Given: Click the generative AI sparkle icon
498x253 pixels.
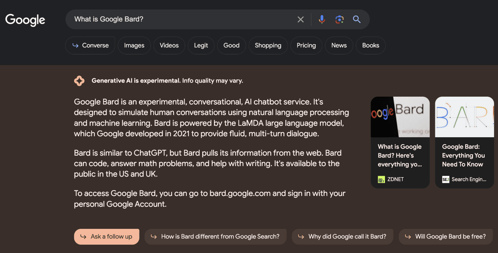Looking at the screenshot, I should tap(79, 81).
